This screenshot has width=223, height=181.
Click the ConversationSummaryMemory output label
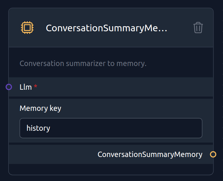[150, 154]
